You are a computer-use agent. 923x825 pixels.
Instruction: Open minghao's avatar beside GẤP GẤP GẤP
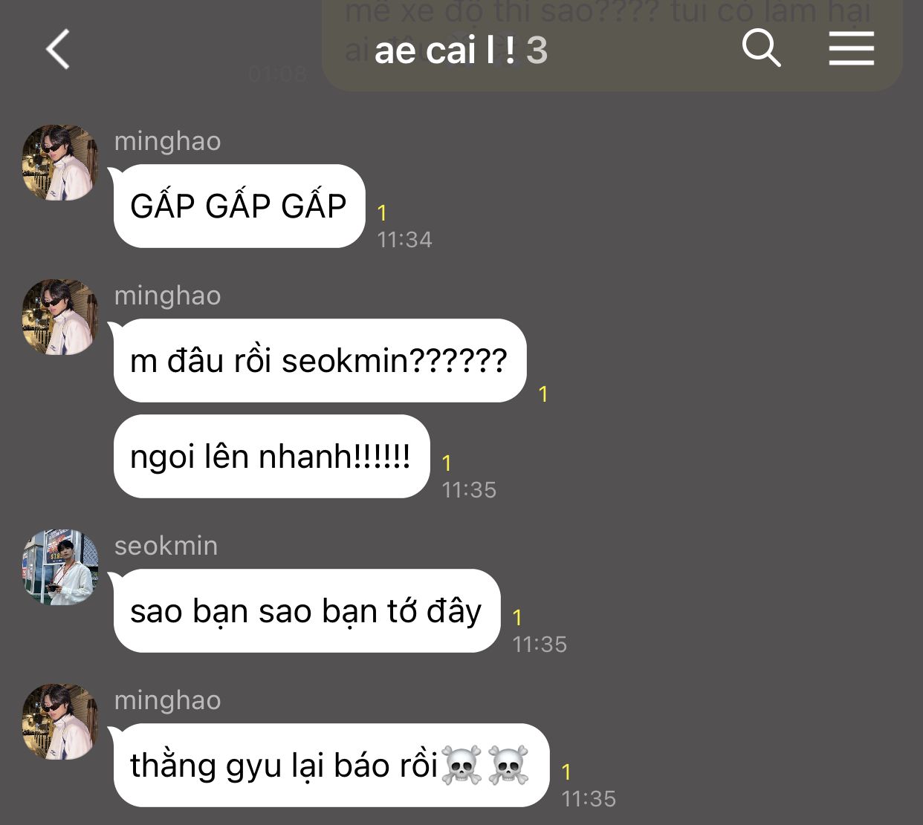point(60,163)
